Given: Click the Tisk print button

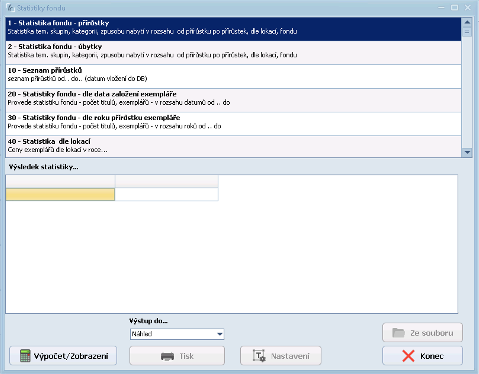Looking at the screenshot, I should point(177,356).
